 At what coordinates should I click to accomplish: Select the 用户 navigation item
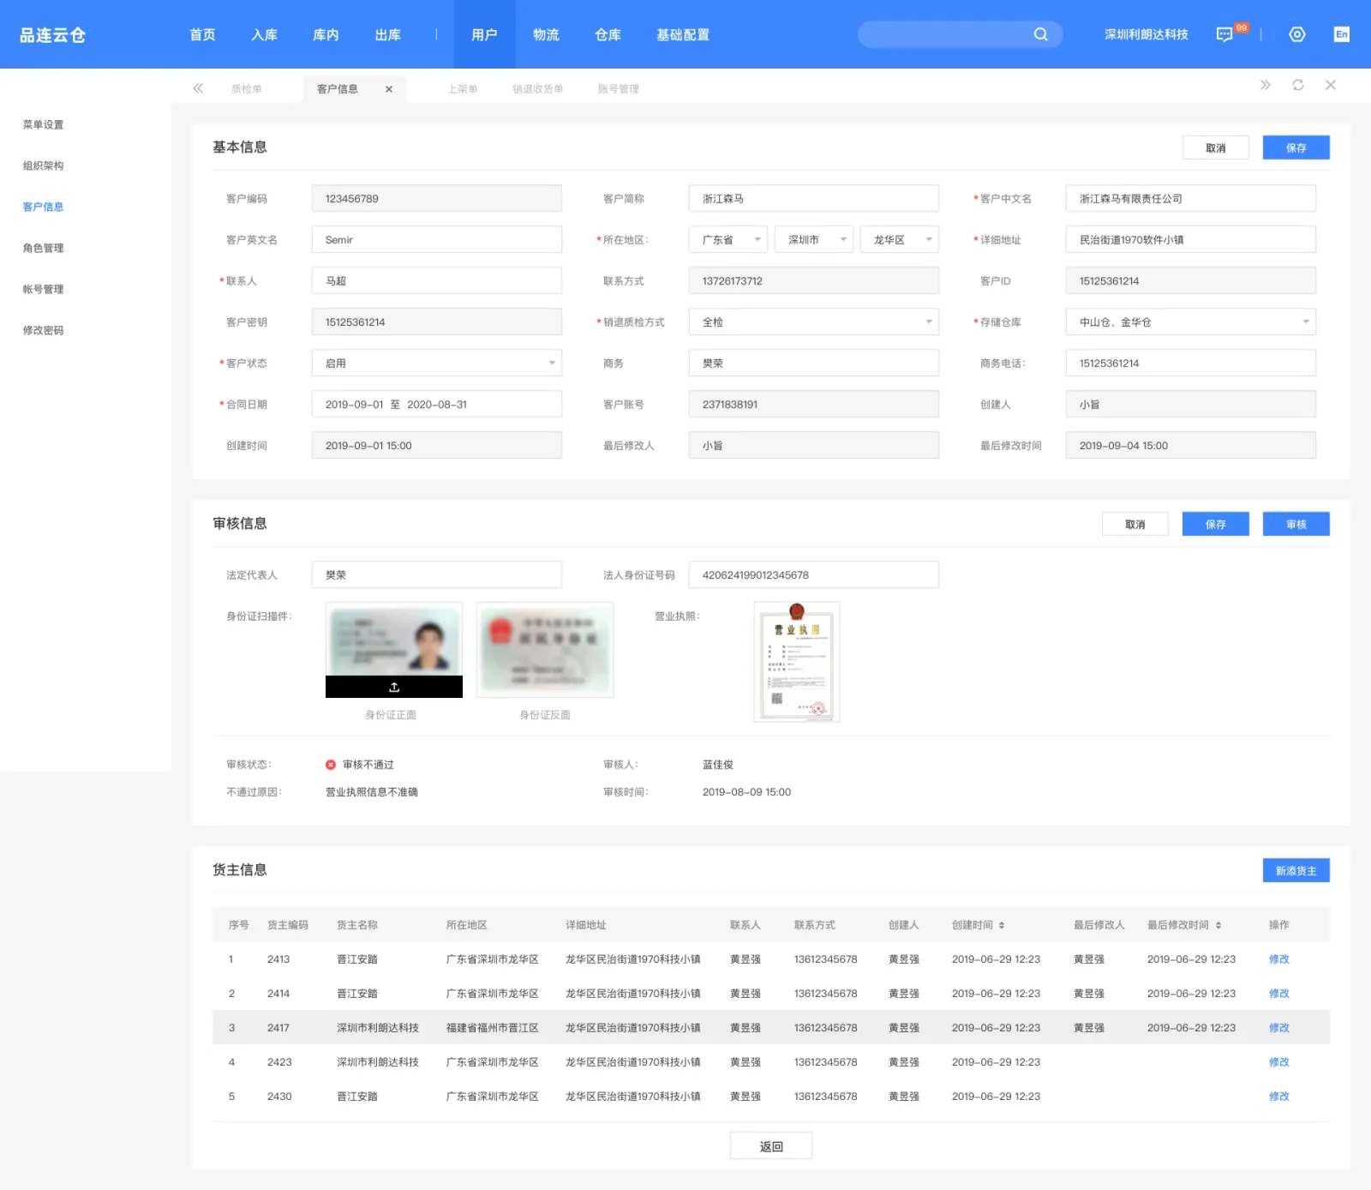485,35
